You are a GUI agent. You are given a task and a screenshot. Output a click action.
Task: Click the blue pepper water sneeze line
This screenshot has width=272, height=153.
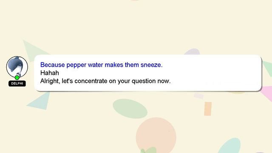click(101, 65)
